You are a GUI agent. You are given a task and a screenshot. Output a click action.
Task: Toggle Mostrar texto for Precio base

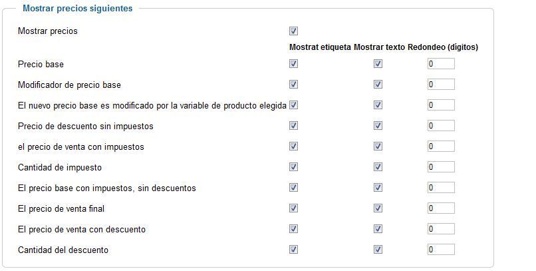[x=378, y=64]
